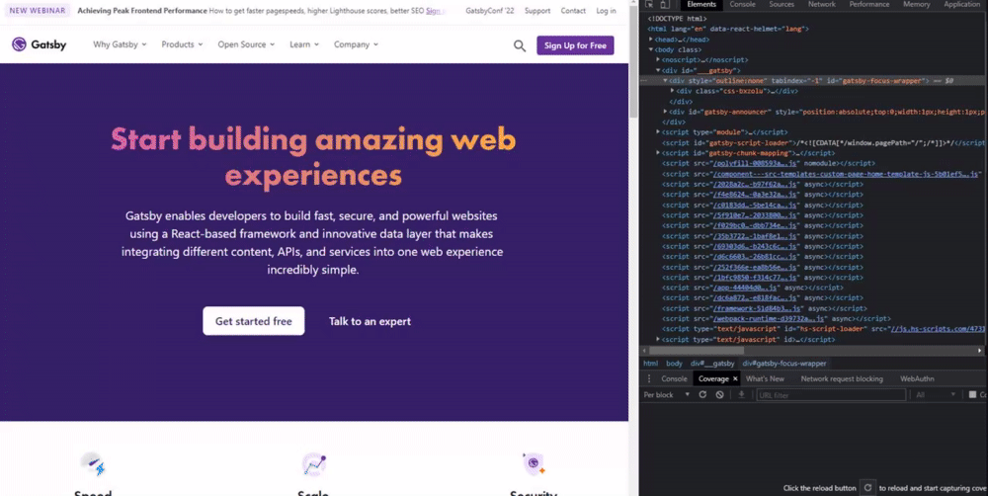Open the polyfill script source link
The image size is (988, 496).
tap(755, 163)
